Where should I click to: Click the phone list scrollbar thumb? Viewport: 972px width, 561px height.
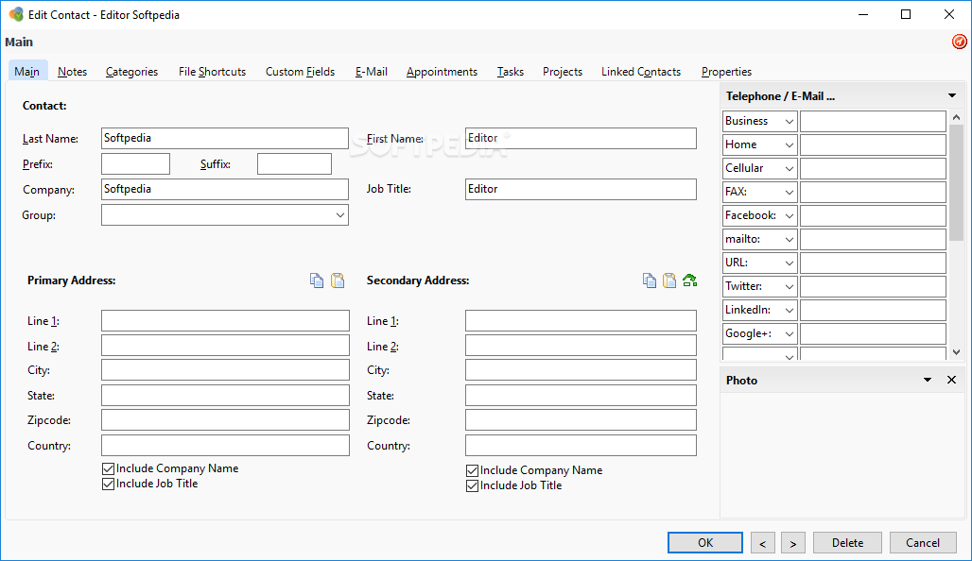point(957,182)
